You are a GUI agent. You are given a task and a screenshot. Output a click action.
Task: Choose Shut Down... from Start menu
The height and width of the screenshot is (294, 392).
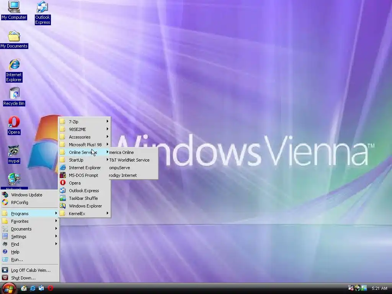(x=30, y=278)
